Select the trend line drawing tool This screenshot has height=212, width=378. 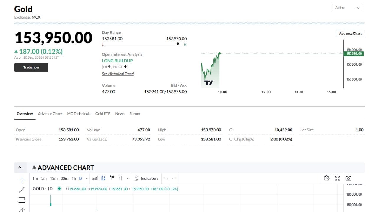click(22, 190)
